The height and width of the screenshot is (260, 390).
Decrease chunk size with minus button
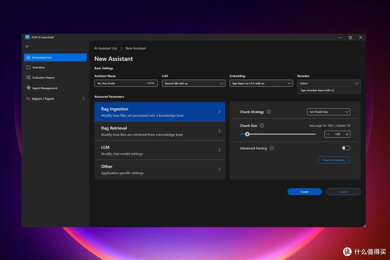click(x=328, y=134)
